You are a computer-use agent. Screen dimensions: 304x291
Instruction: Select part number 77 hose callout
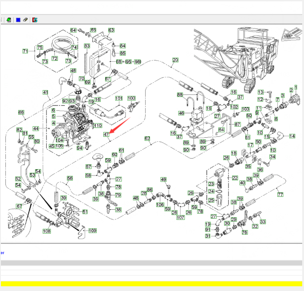(x=280, y=194)
